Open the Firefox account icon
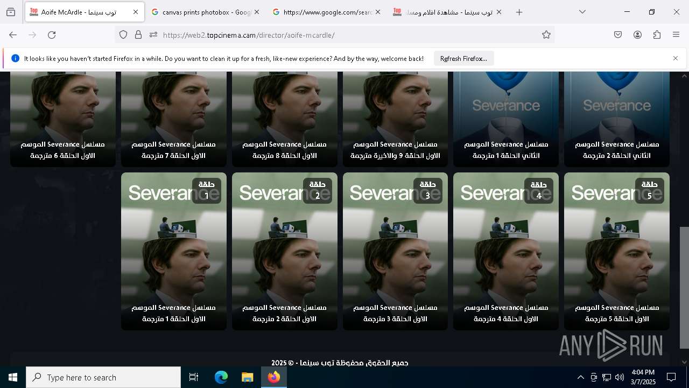 pyautogui.click(x=637, y=35)
